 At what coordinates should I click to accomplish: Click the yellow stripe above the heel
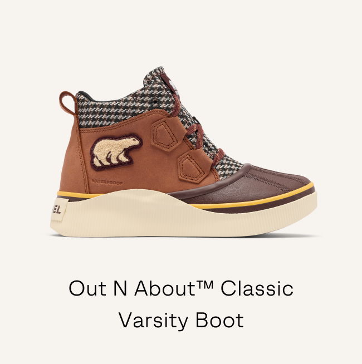click(x=79, y=195)
